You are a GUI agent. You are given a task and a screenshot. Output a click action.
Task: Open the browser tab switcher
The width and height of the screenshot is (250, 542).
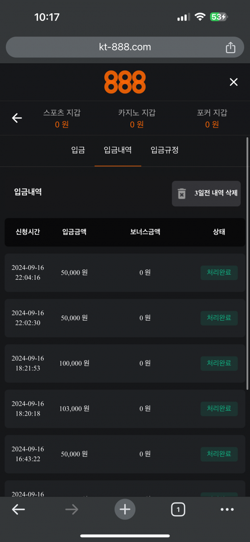pyautogui.click(x=178, y=509)
